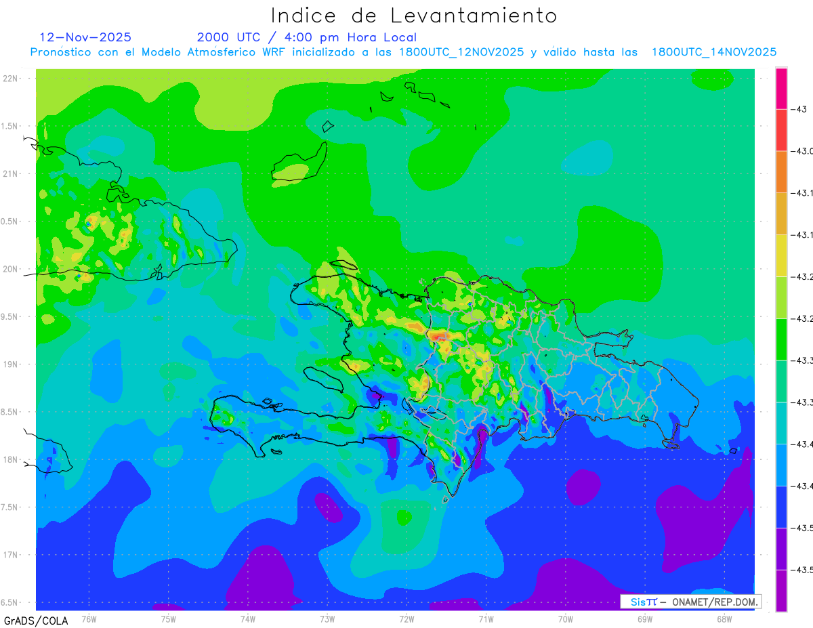Pick the gold swatch in the legend
Viewport: 813px width, 628px height.
pyautogui.click(x=781, y=214)
